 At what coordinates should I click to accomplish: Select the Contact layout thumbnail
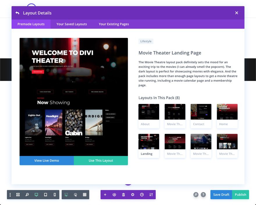tap(201, 116)
